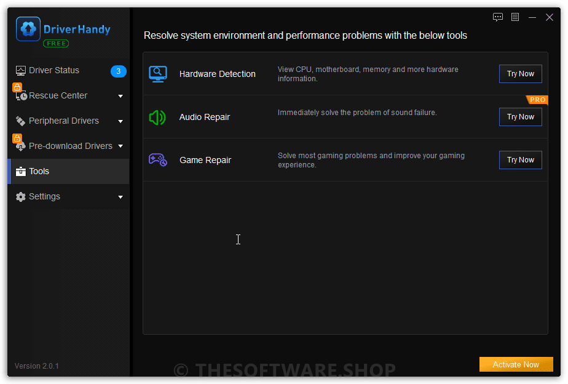Viewport: 568px width, 384px height.
Task: Click the orange lock badge on Rescue Center
Action: [x=17, y=87]
